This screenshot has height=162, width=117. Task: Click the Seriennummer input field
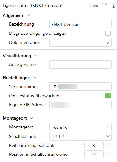pos(80,87)
